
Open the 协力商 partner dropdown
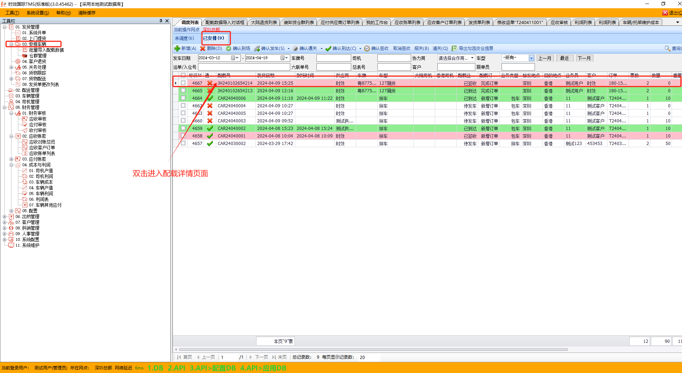pyautogui.click(x=472, y=58)
